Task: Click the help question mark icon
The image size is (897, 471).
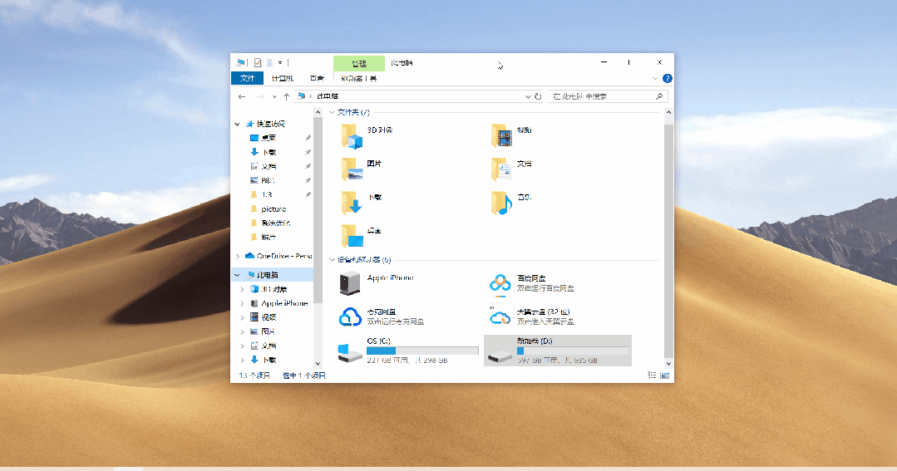Action: tap(667, 79)
